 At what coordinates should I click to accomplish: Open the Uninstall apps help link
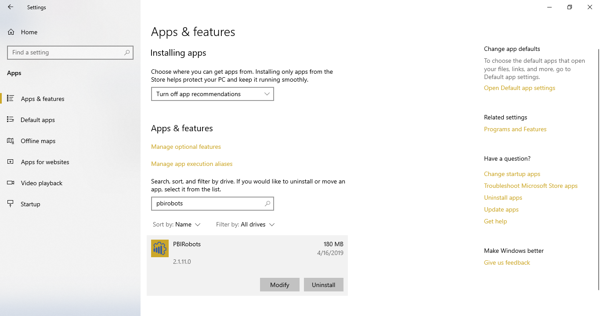click(503, 197)
